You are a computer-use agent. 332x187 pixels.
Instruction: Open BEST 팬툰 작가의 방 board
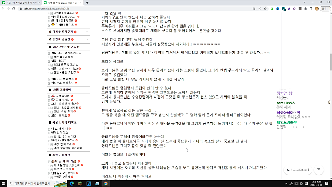point(66,65)
